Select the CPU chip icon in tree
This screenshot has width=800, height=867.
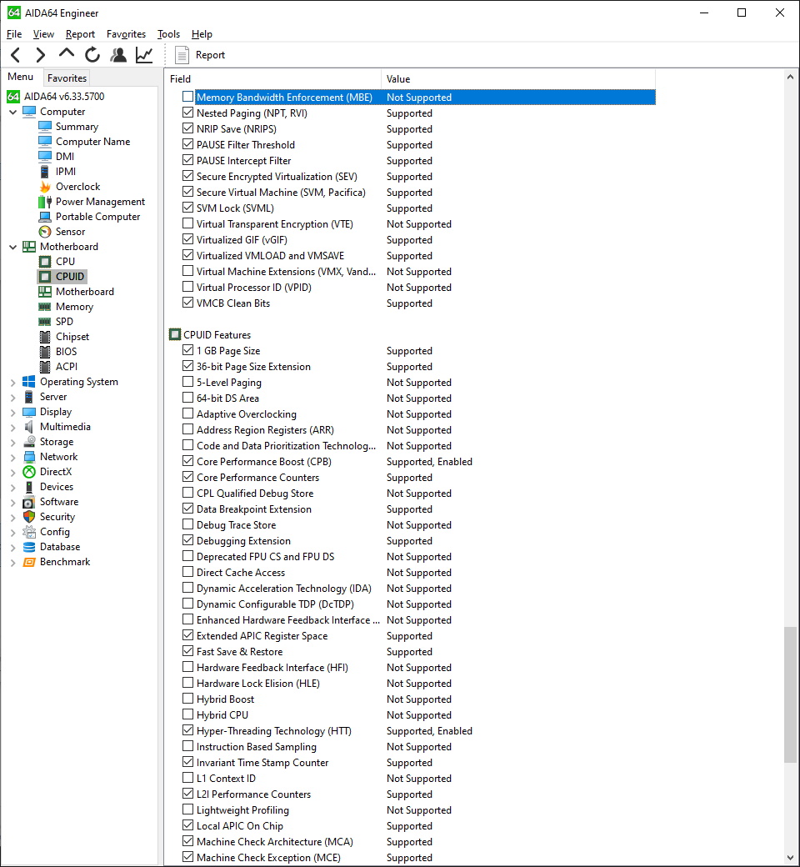pyautogui.click(x=45, y=262)
